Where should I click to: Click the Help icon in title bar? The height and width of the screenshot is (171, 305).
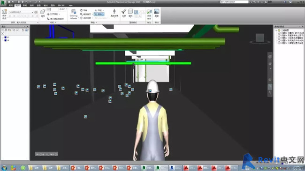(290, 2)
